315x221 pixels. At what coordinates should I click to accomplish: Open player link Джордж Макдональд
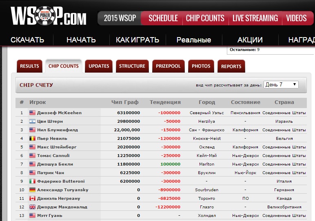click(x=62, y=207)
